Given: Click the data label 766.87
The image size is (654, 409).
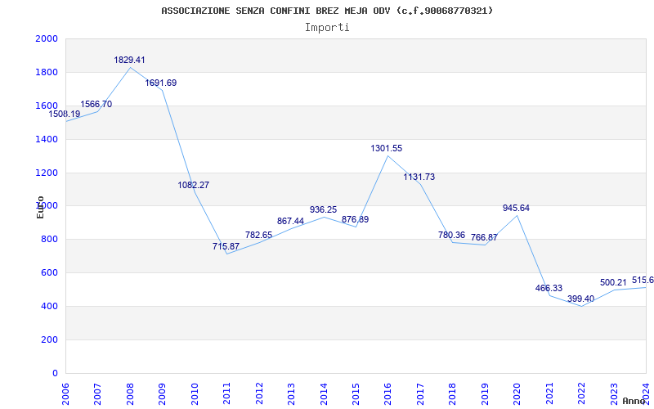Looking at the screenshot, I should coord(484,237).
